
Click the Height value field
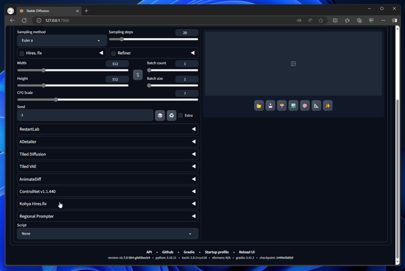coord(117,79)
